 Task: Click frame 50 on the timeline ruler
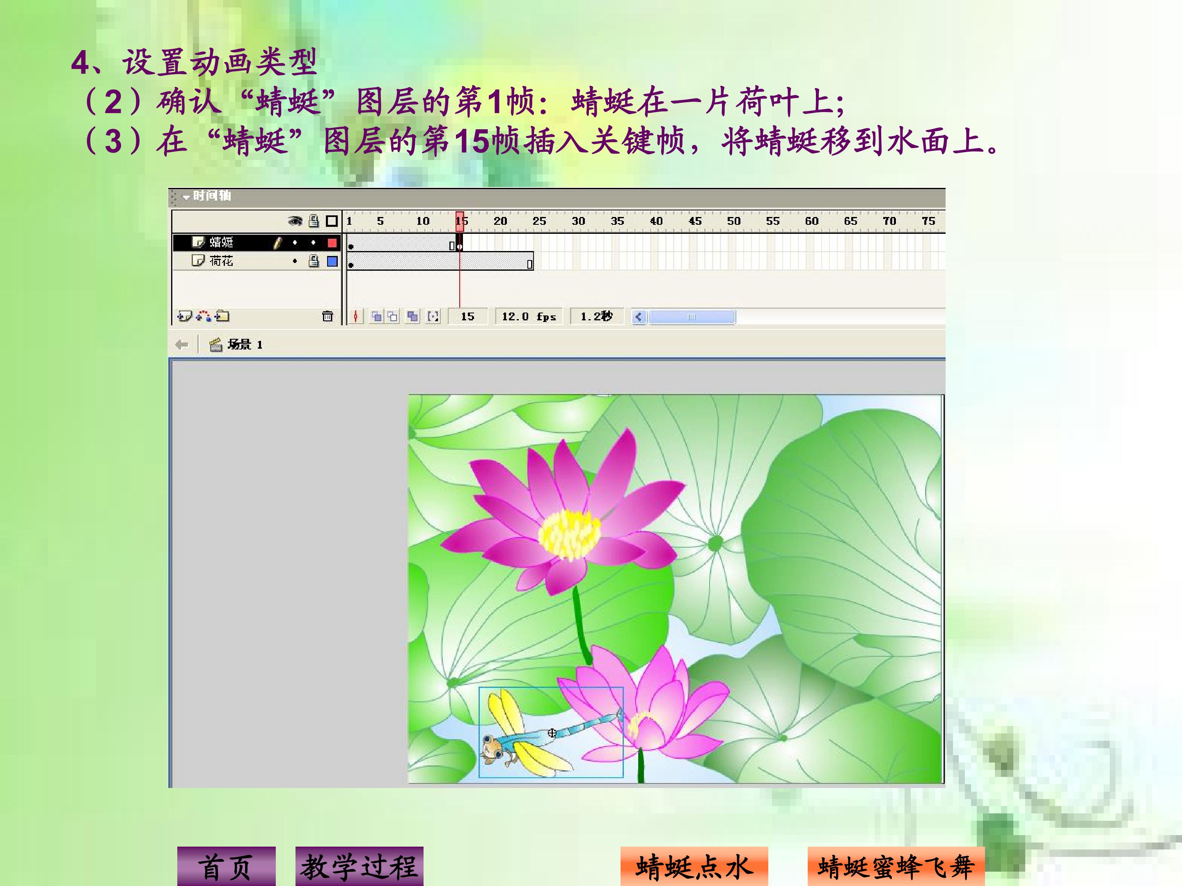[x=734, y=221]
